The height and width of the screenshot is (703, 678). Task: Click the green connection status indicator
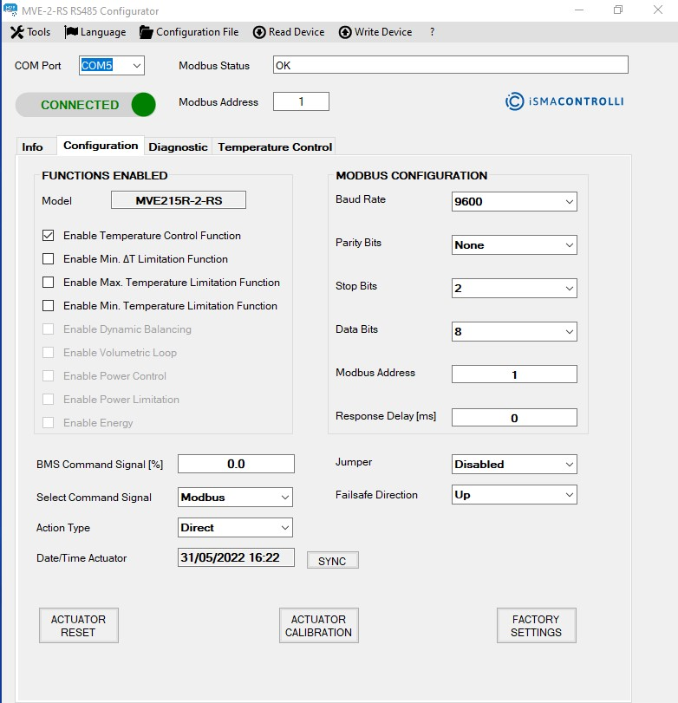(143, 105)
